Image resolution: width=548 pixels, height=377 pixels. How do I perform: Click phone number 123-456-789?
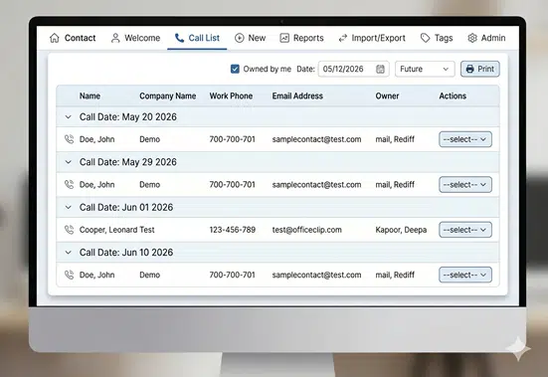[x=233, y=230]
